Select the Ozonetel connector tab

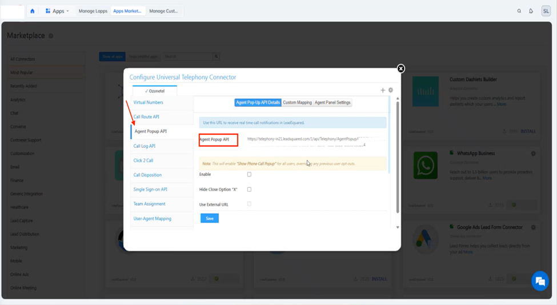click(155, 91)
